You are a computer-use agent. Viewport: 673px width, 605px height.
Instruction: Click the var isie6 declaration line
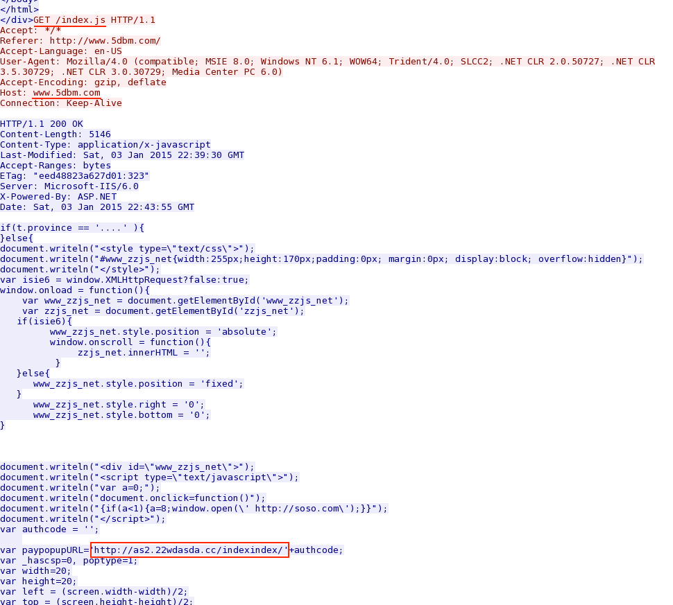click(124, 279)
